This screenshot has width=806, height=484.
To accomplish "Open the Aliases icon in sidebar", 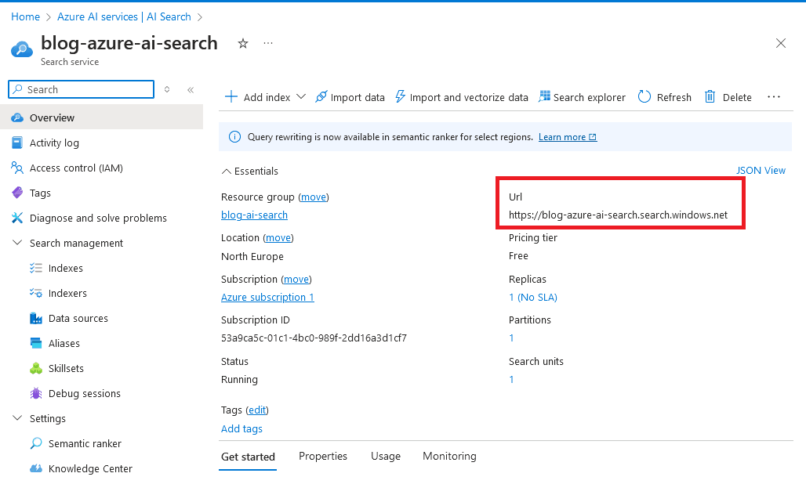I will (x=36, y=343).
